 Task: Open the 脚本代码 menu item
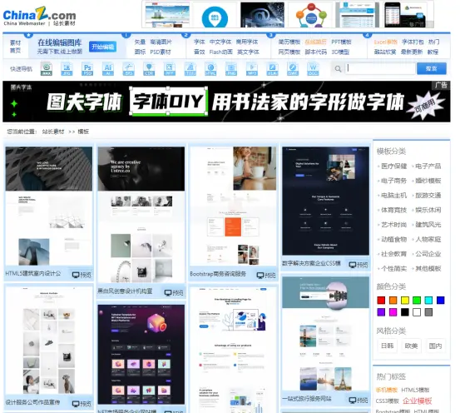[x=315, y=52]
